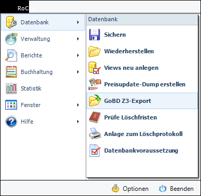
Task: Select Prüfe Löschfristen
Action: [x=142, y=117]
